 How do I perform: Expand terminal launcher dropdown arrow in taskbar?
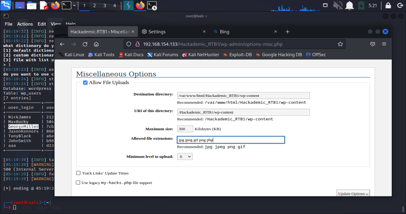(x=74, y=5)
